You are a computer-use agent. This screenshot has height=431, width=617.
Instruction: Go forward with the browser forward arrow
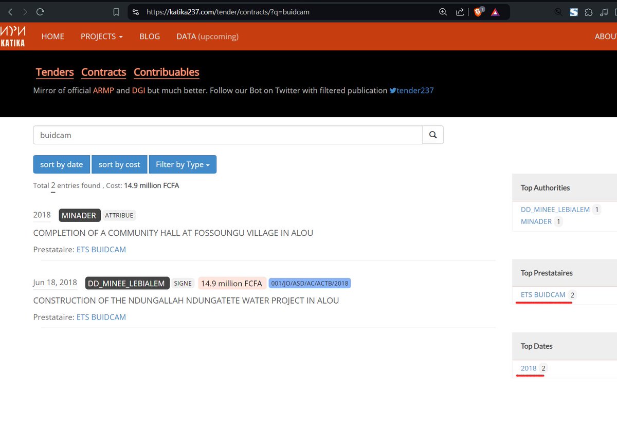pos(25,12)
